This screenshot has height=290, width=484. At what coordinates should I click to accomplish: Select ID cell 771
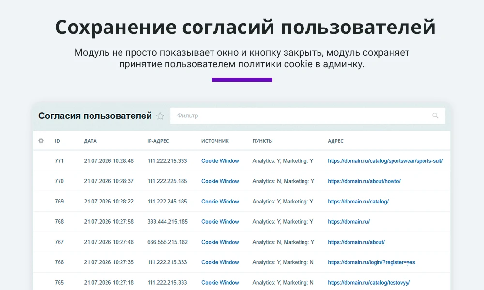point(59,161)
